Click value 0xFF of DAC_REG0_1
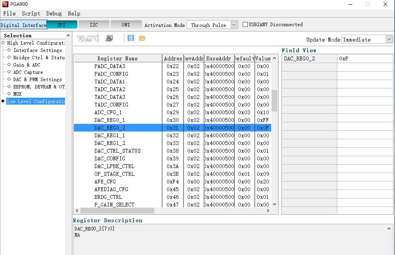 coord(263,120)
